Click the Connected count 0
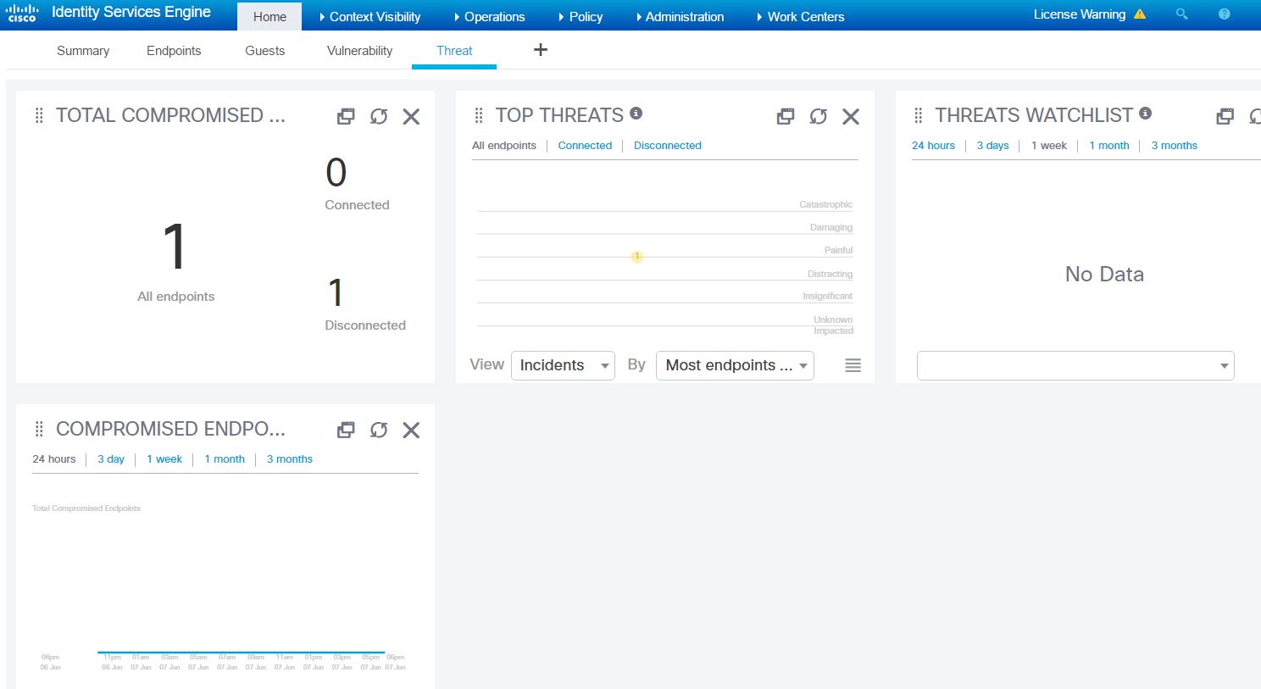 336,173
